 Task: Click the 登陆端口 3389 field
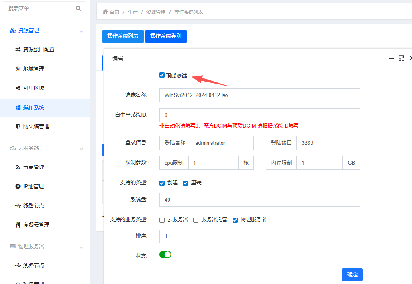pyautogui.click(x=328, y=143)
